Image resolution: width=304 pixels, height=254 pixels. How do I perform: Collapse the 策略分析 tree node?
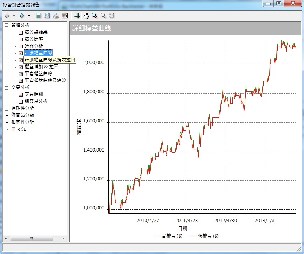[x=7, y=25]
